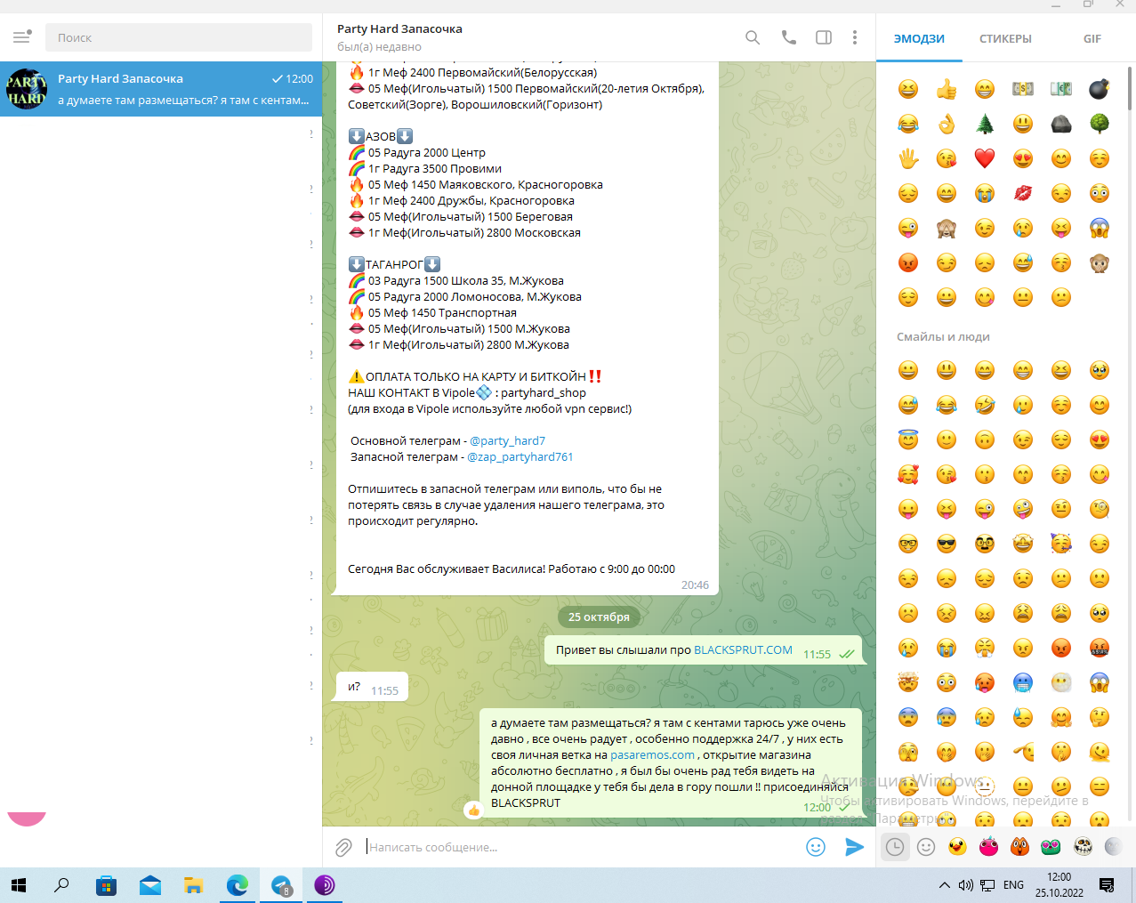Jump to recent emoji via clock icon

(895, 847)
